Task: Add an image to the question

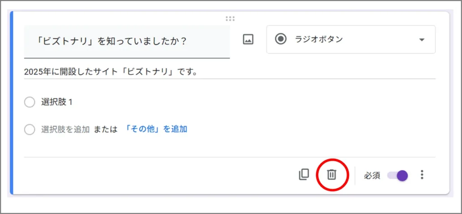Action: coord(248,40)
